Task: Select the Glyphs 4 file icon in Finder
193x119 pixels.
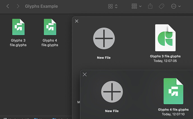Action: [50, 27]
